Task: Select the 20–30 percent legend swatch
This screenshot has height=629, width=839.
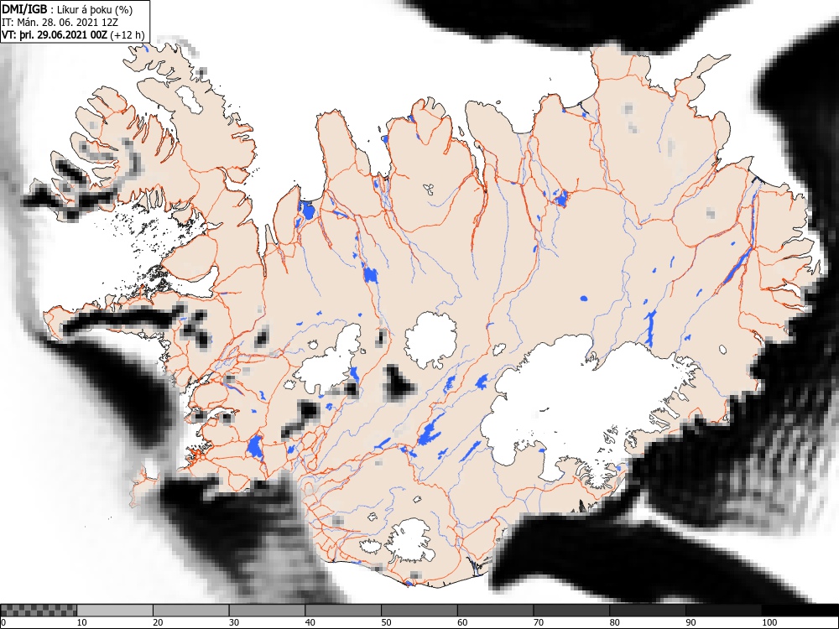Action: pyautogui.click(x=191, y=611)
